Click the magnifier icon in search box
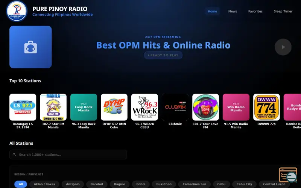The width and height of the screenshot is (301, 188). click(x=14, y=155)
